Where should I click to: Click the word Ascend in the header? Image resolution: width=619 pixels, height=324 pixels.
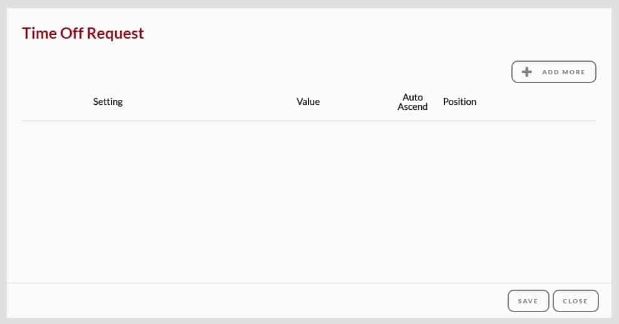point(412,107)
